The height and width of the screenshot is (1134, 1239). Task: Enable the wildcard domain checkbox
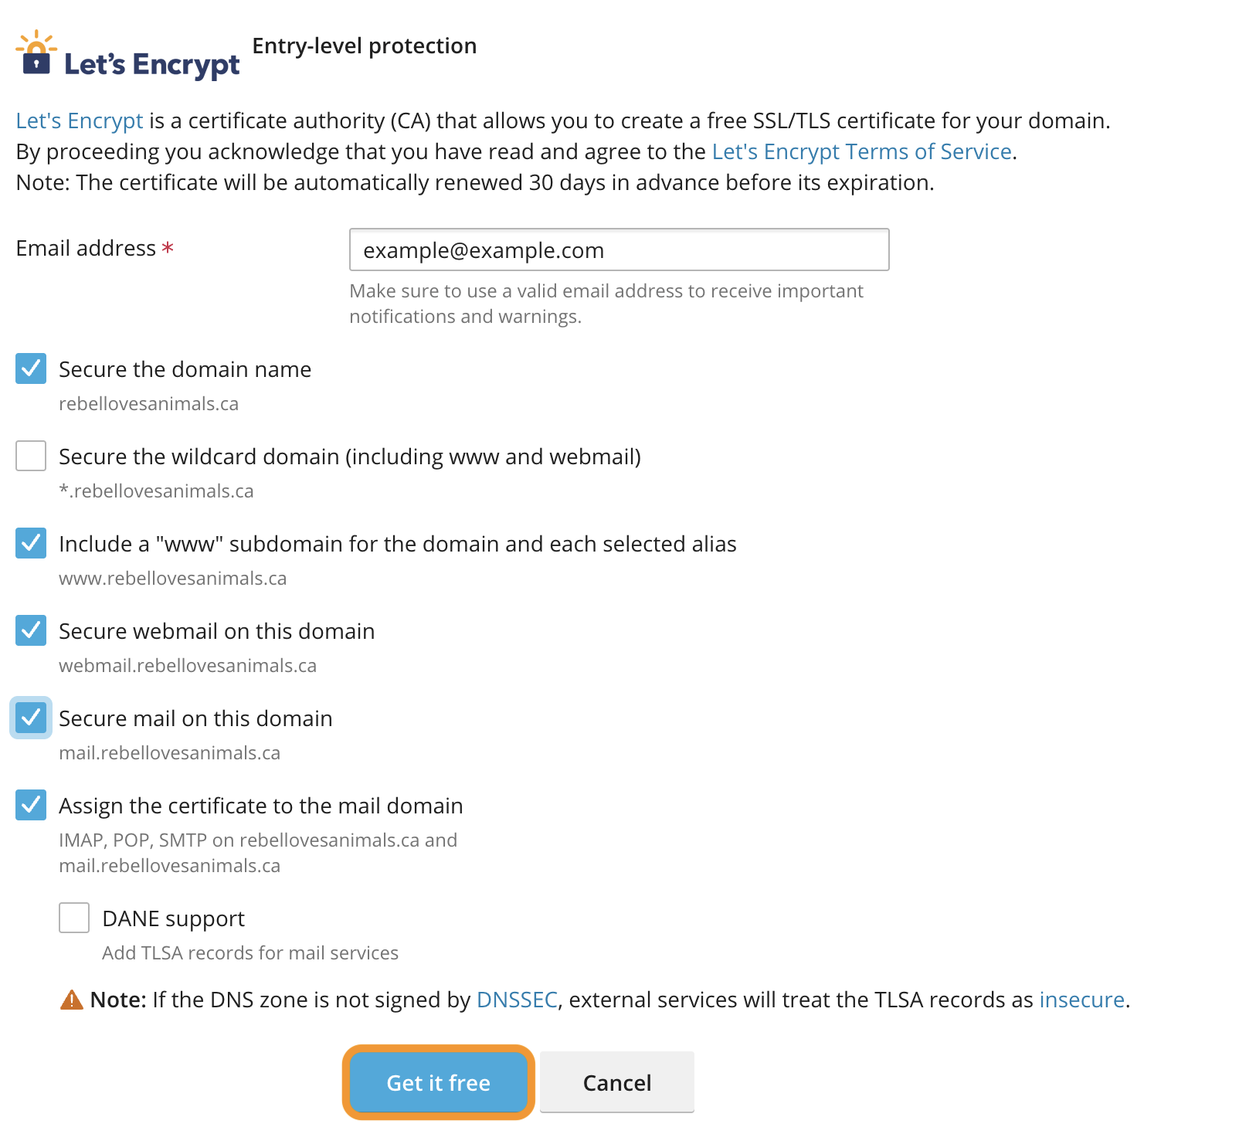[x=31, y=457]
